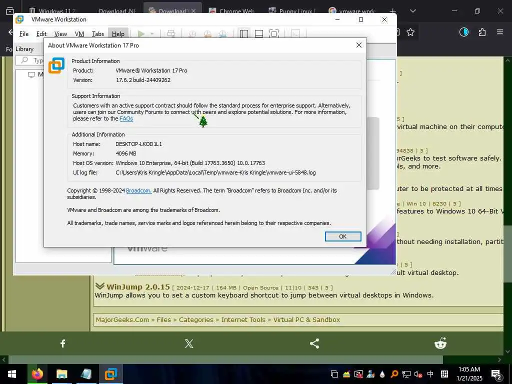Toggle the thumbnail bar view icon
The height and width of the screenshot is (384, 512).
(x=259, y=33)
